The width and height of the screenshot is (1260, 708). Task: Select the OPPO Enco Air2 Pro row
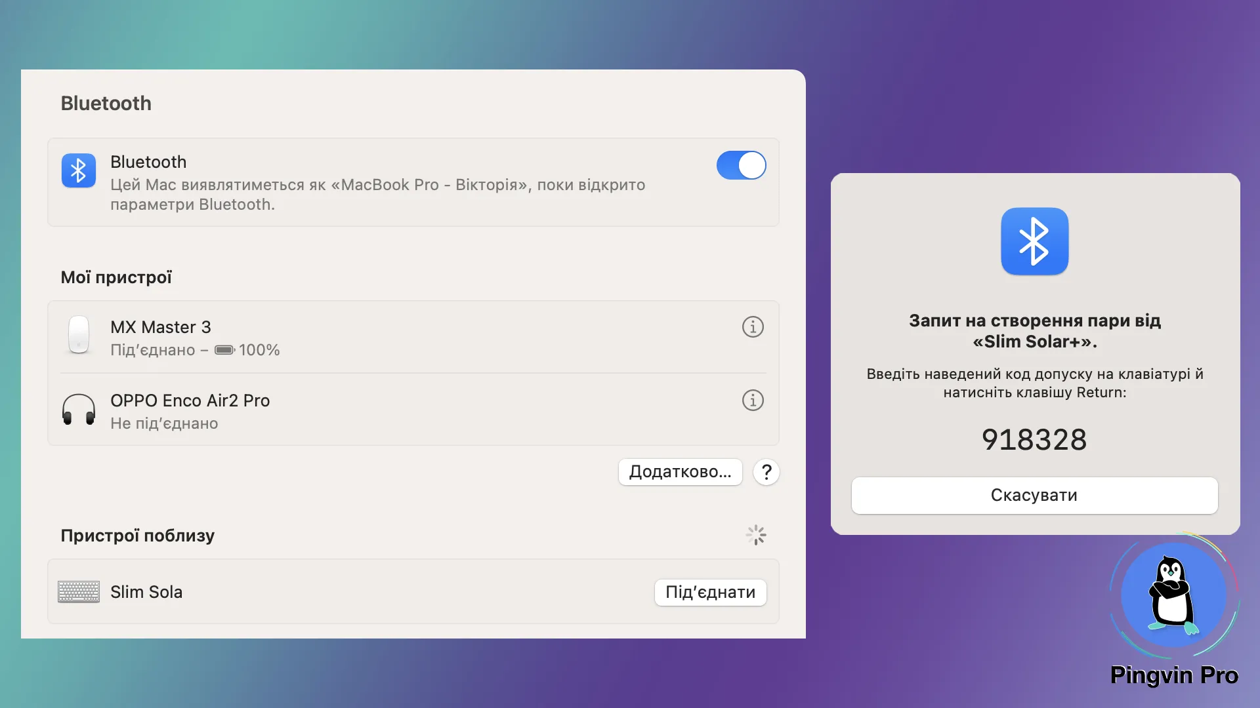click(413, 410)
